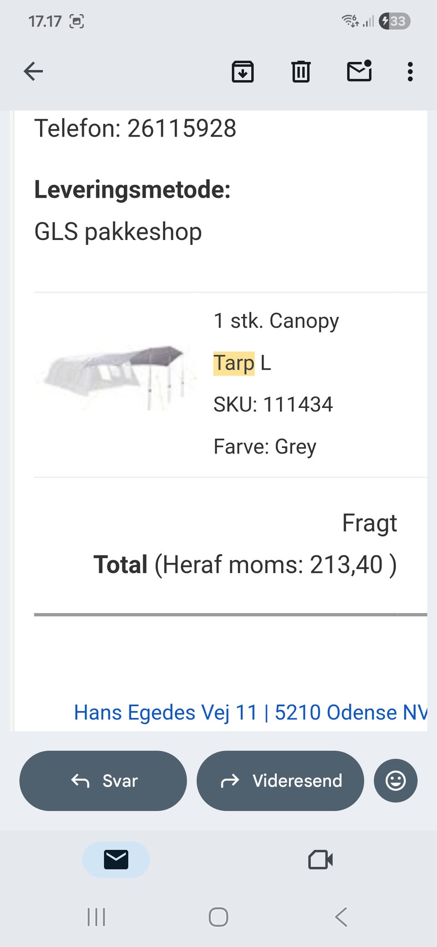Tap the phone number 26115928
Screen dimensions: 437x947
(182, 128)
